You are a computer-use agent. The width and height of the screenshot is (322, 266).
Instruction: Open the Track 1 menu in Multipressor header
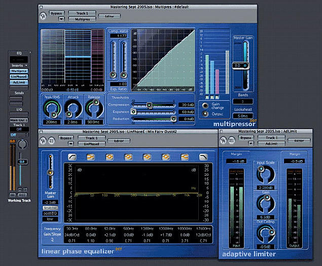(82, 13)
